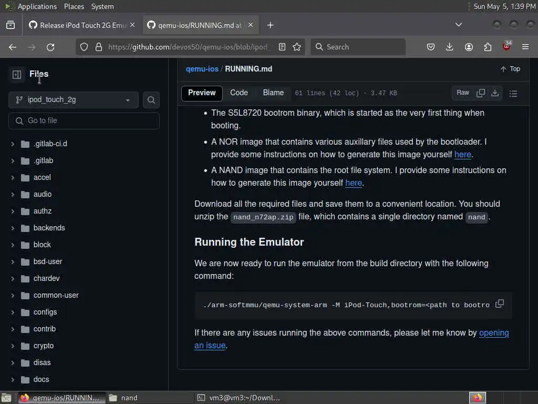Open the Places menu
Screen dimensions: 538x404
pos(74,6)
